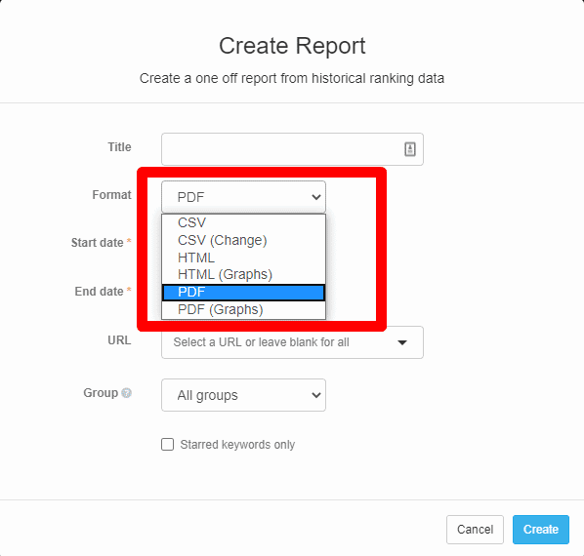This screenshot has height=556, width=584.
Task: Click the caret arrow in URL selector
Action: [402, 342]
